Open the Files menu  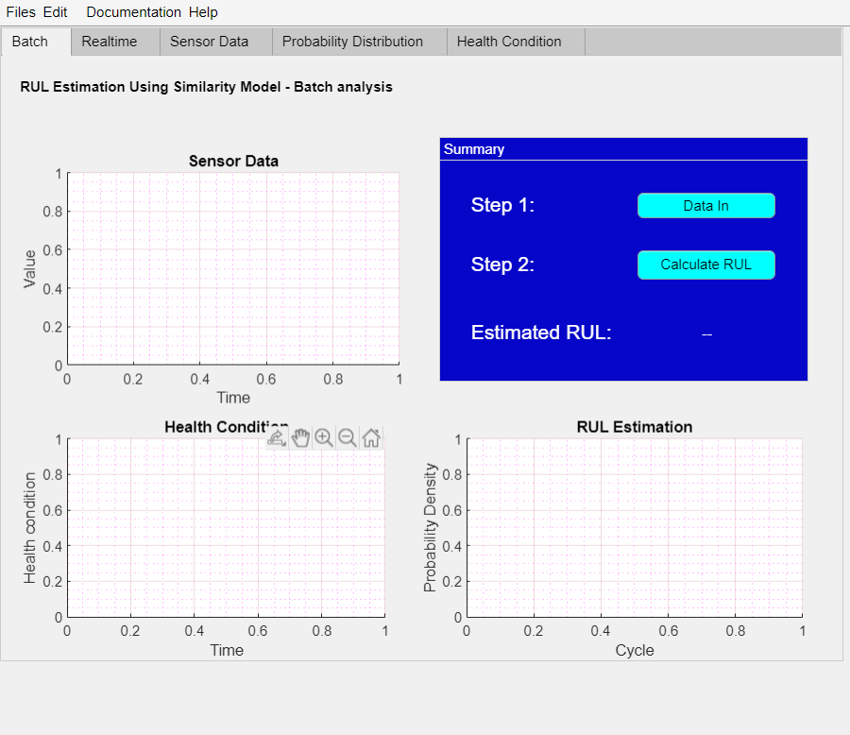tap(21, 12)
